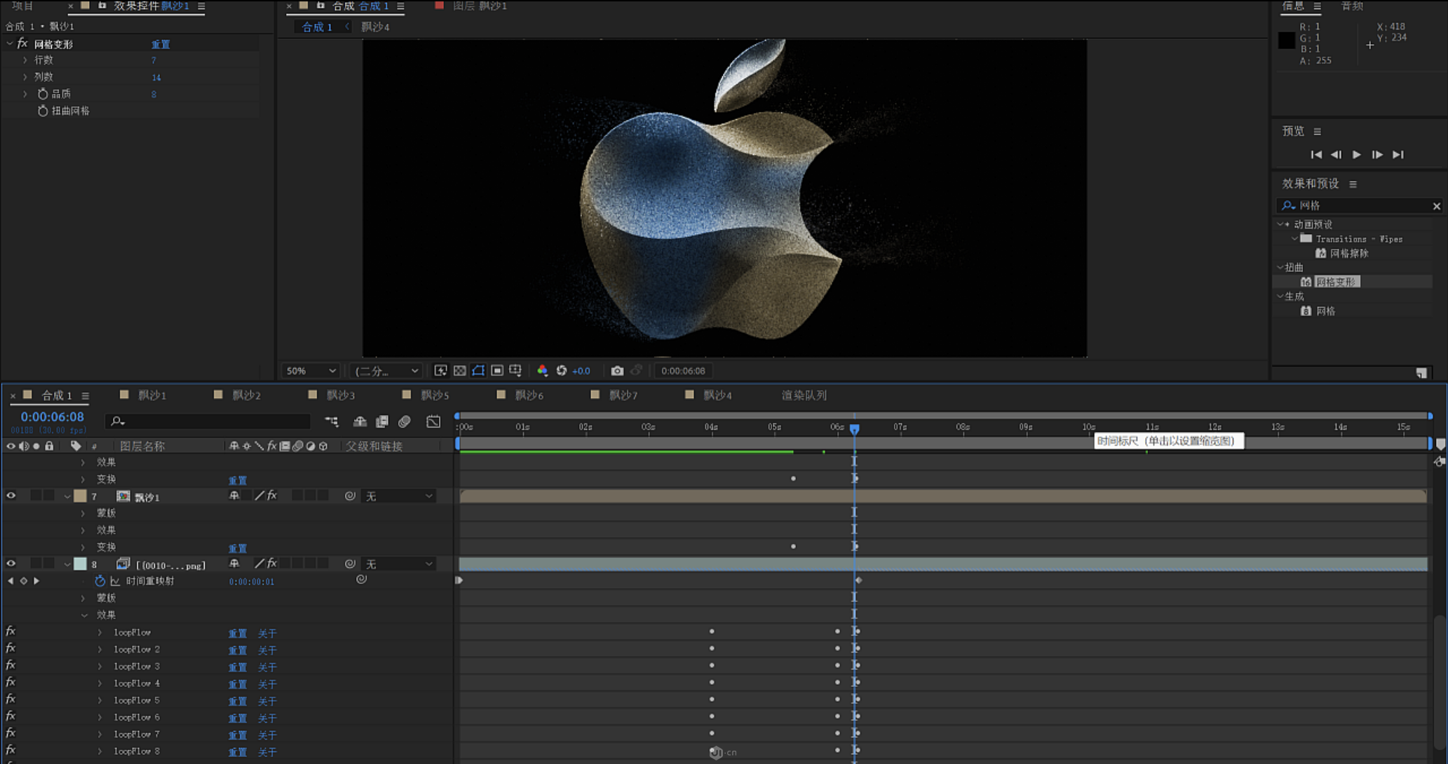This screenshot has height=764, width=1448.
Task: Step forward one frame in Preview panel
Action: pyautogui.click(x=1377, y=154)
